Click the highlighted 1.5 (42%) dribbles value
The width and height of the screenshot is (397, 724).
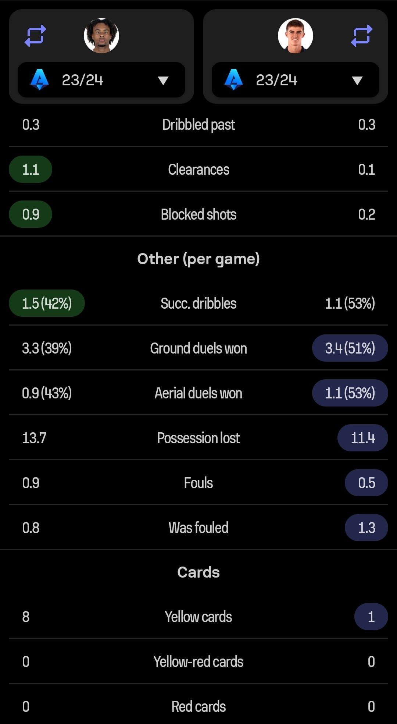(x=47, y=304)
